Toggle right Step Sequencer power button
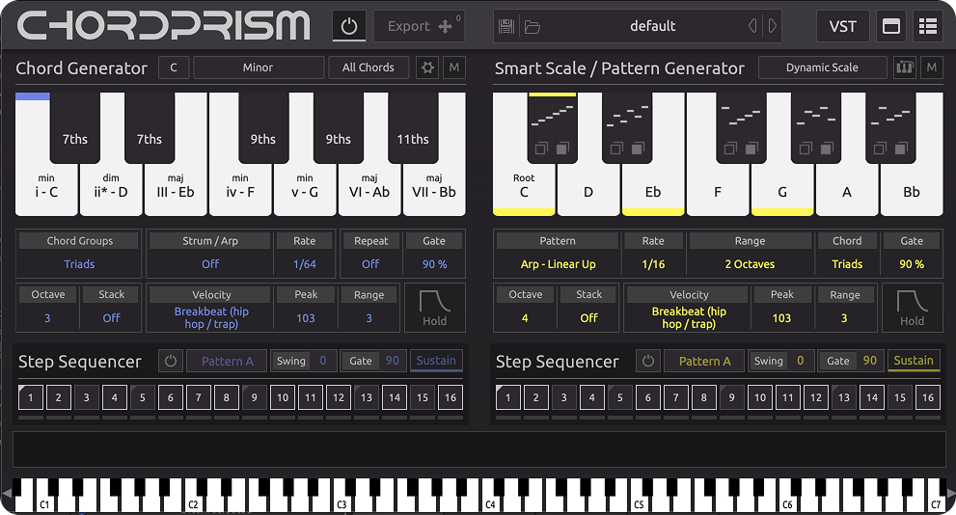Image resolution: width=956 pixels, height=515 pixels. (648, 361)
